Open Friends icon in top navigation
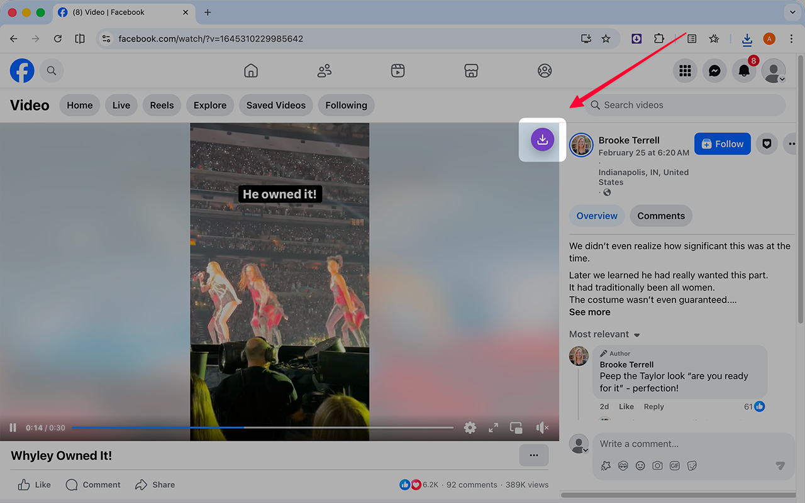 [325, 71]
